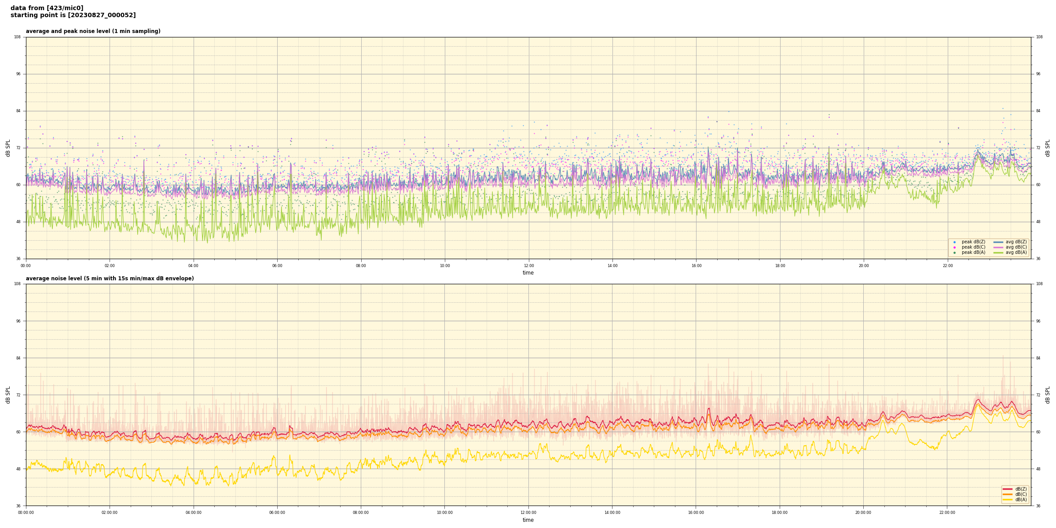Click the 'data from [423/mic0]' header text
Viewport: 1056px width, 528px height.
[47, 8]
